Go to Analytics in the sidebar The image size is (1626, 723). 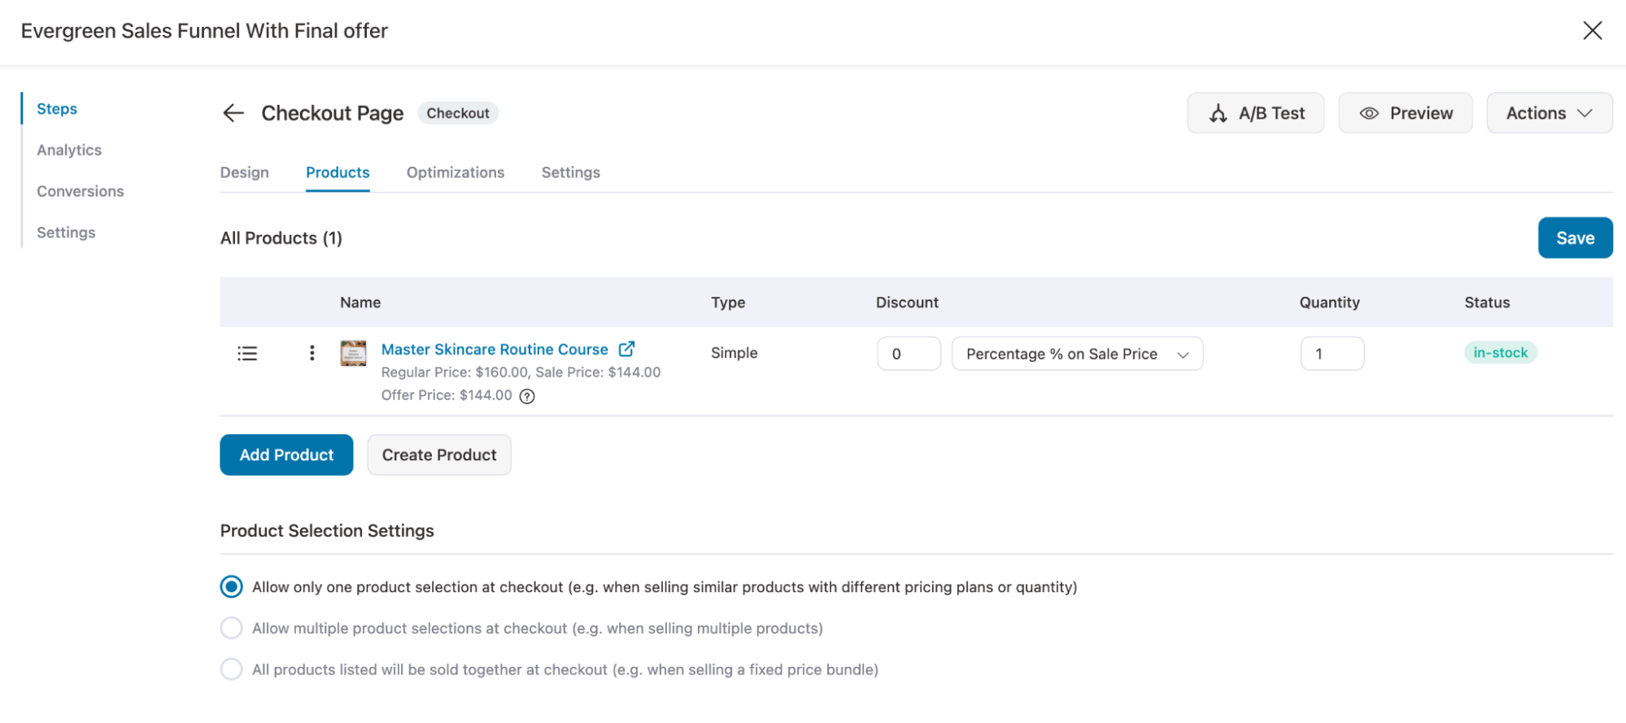pyautogui.click(x=69, y=150)
